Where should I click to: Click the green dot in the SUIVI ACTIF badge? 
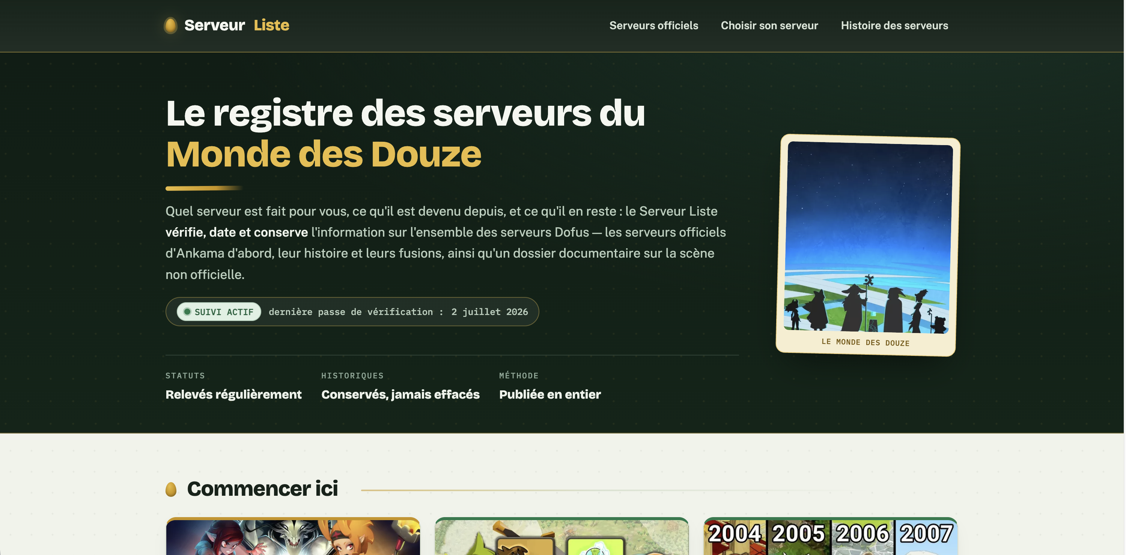(x=187, y=312)
